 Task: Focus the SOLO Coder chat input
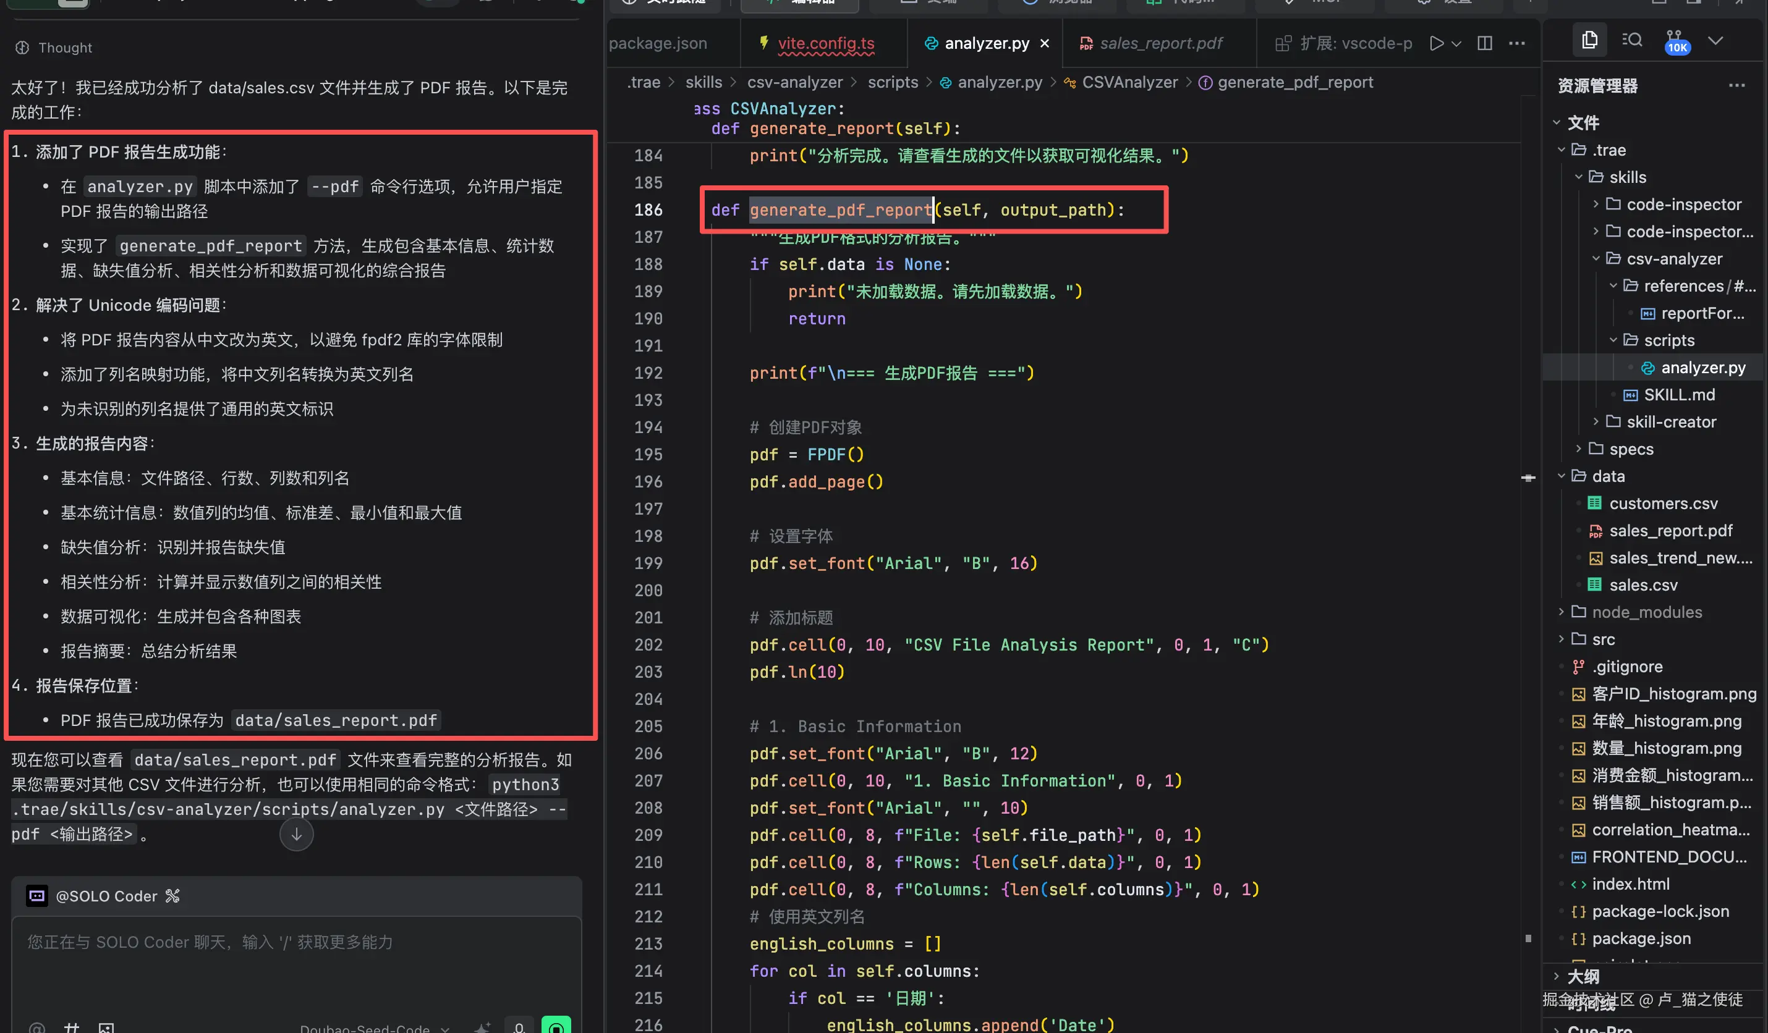pos(296,961)
